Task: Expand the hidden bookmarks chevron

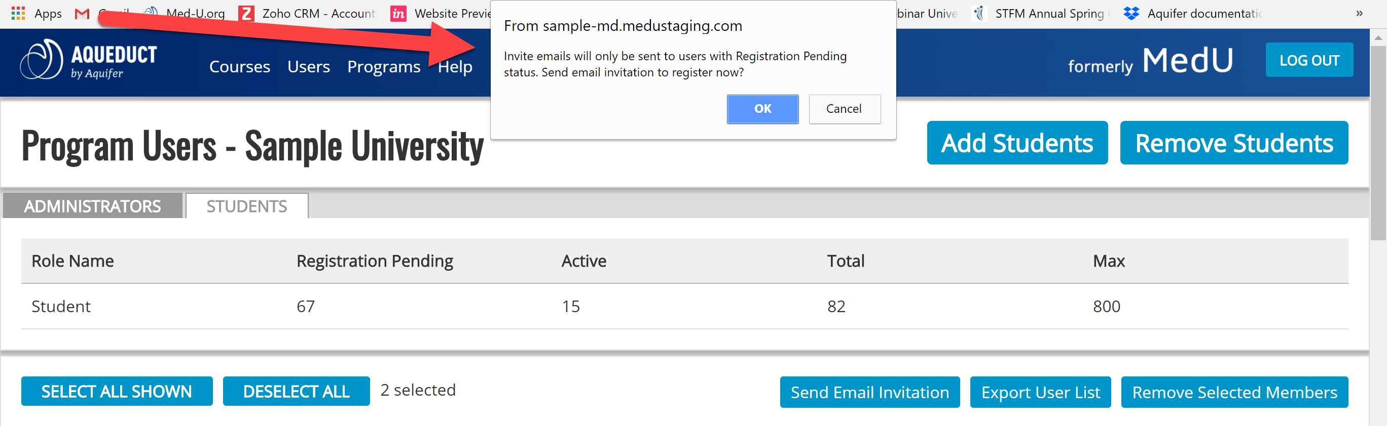Action: pos(1359,14)
